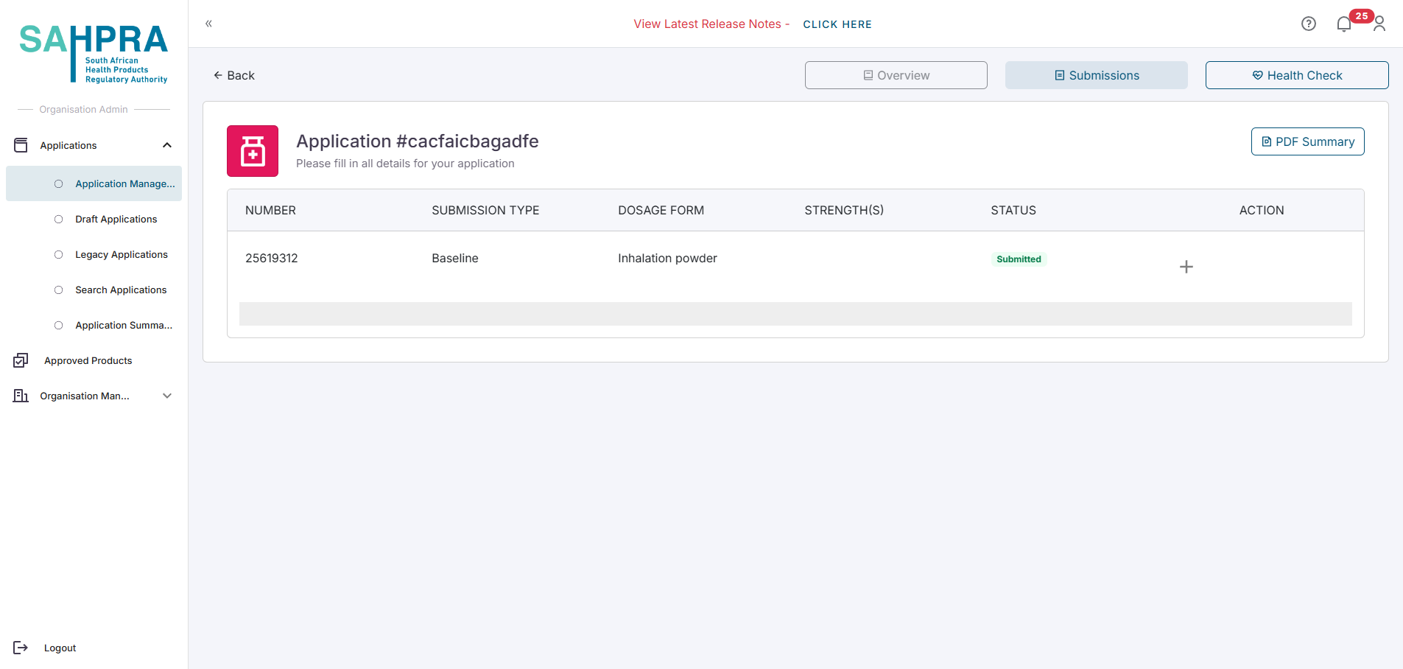Download the PDF Summary

pos(1307,141)
